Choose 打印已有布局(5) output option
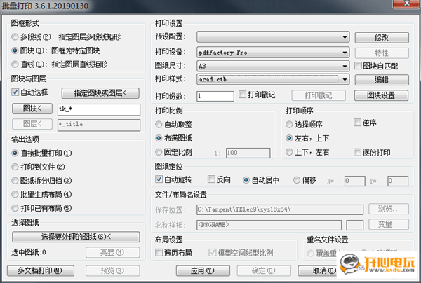Image resolution: width=421 pixels, height=283 pixels. (15, 208)
